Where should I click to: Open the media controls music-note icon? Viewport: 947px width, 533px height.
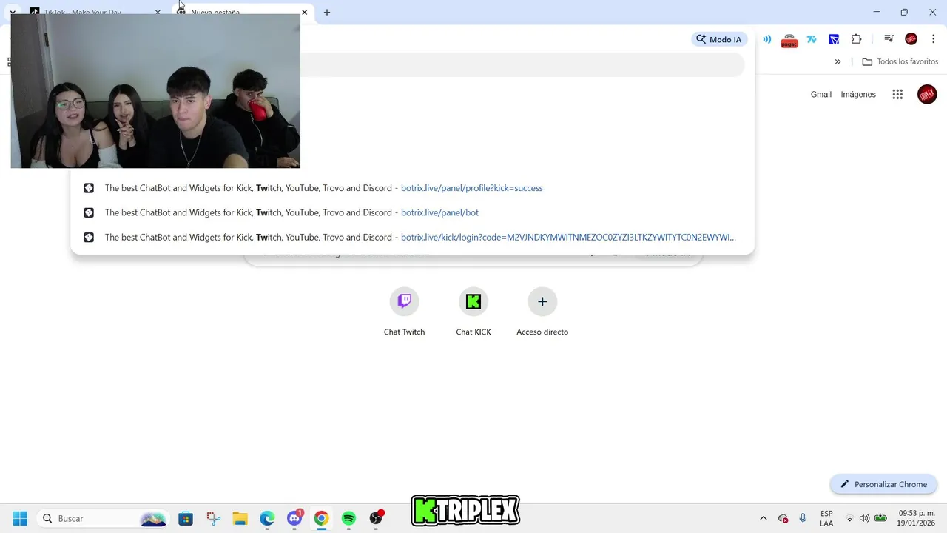pos(889,39)
